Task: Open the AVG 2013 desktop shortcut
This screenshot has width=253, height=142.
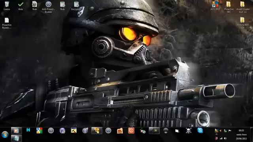Action: point(215,6)
